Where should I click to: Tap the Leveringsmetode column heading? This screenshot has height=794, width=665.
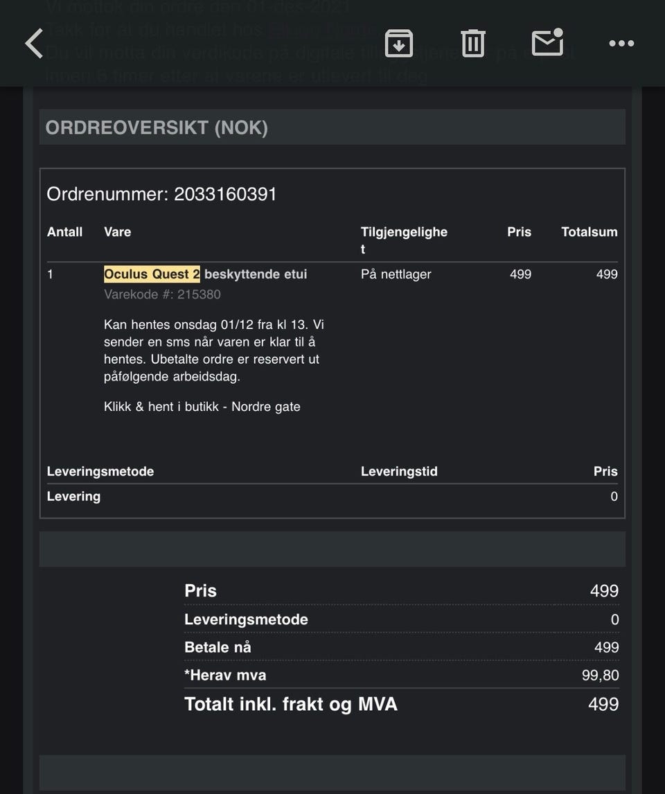100,471
